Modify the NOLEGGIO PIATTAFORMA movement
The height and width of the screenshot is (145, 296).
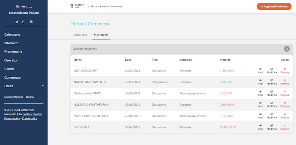coord(272,104)
